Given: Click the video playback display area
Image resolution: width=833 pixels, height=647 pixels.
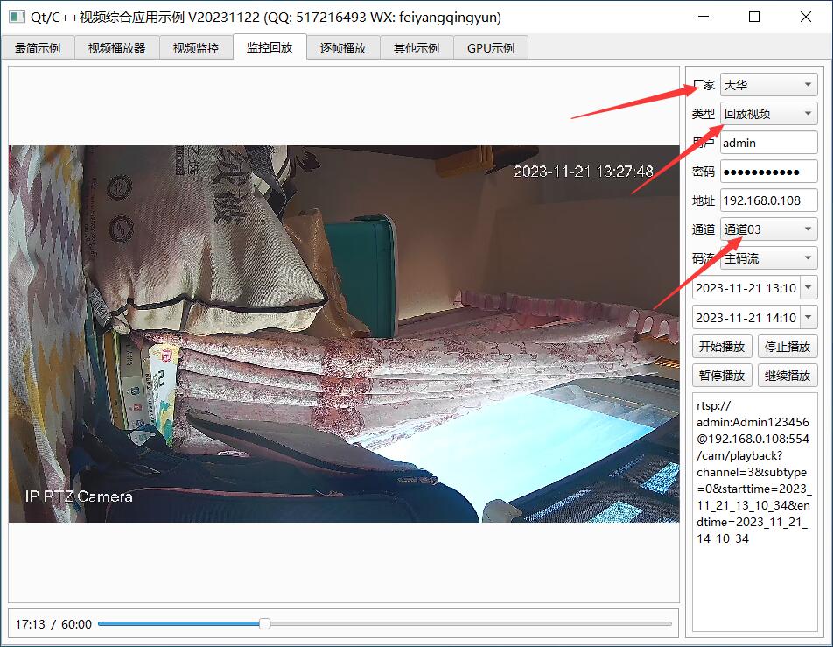Looking at the screenshot, I should [x=344, y=334].
